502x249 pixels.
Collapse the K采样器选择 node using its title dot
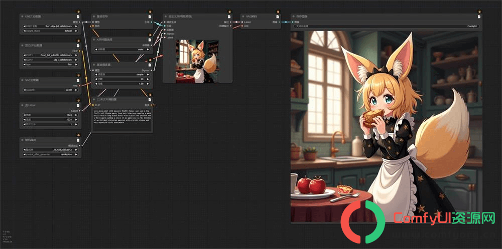[x=94, y=40]
